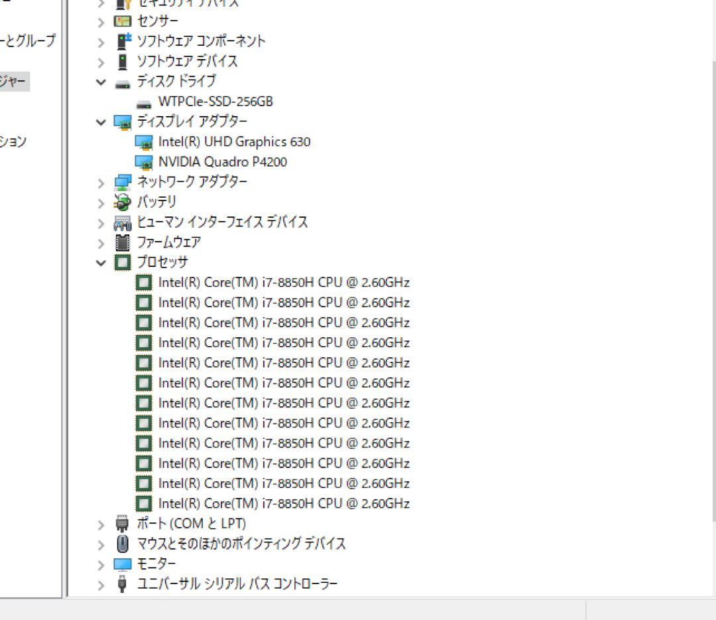Select the ファームウェア chip icon
Viewport: 716px width, 620px height.
121,242
